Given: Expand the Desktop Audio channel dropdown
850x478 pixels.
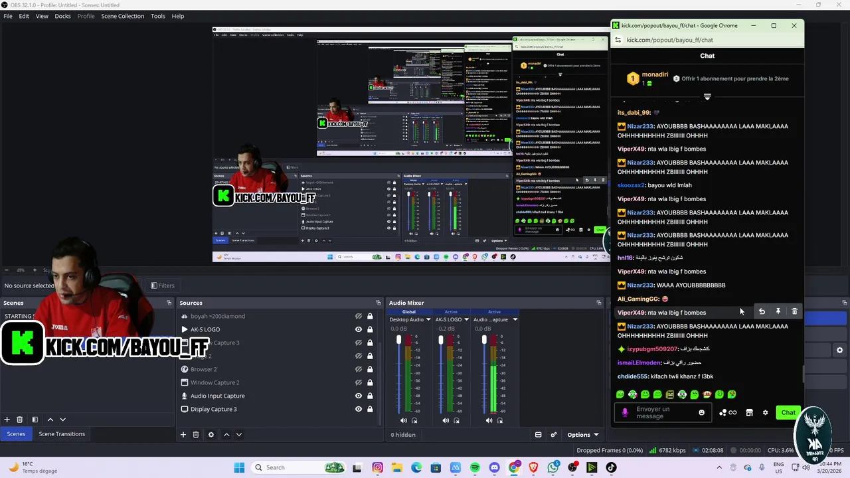Looking at the screenshot, I should [428, 319].
